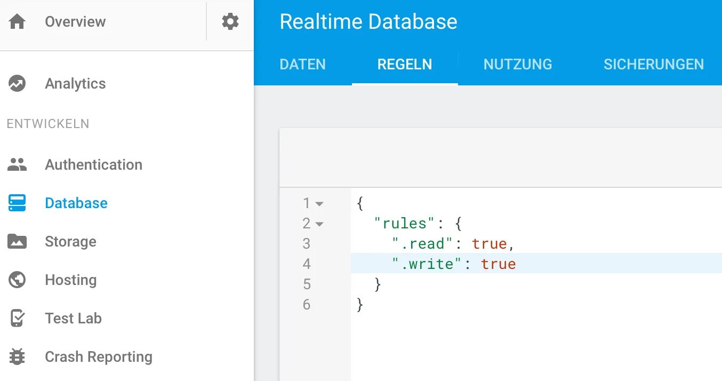Click the Realtime Database heading
The height and width of the screenshot is (381, 722).
point(368,22)
